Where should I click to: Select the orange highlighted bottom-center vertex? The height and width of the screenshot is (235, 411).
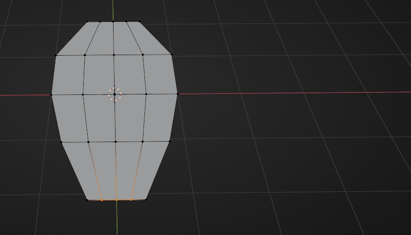(x=117, y=200)
